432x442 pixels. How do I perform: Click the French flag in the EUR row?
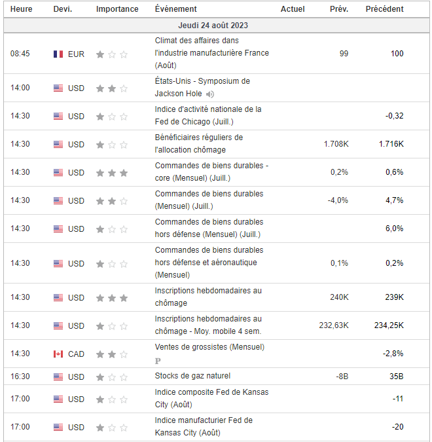pos(58,54)
